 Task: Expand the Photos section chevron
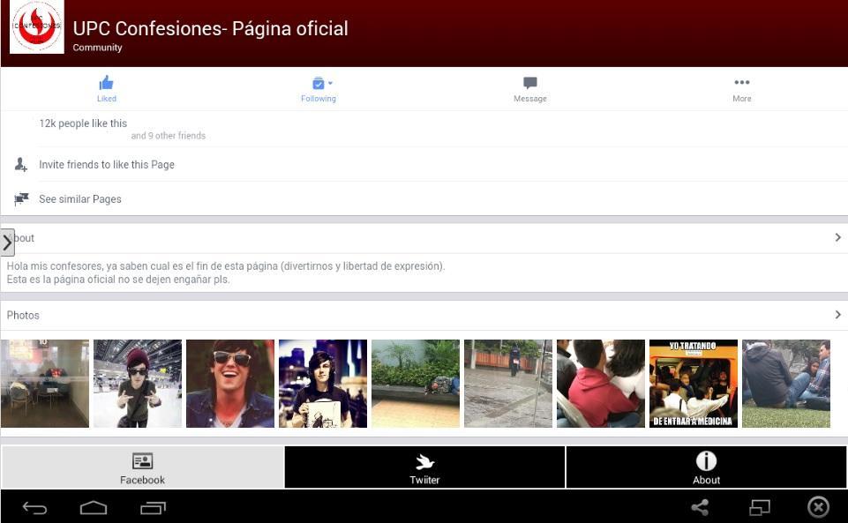837,315
